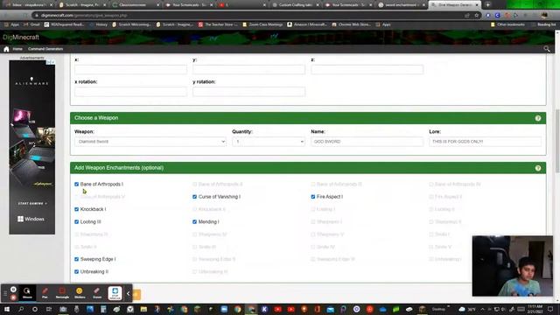Click the help icon in Weapon Enchantments header
The image size is (560, 315).
538,168
